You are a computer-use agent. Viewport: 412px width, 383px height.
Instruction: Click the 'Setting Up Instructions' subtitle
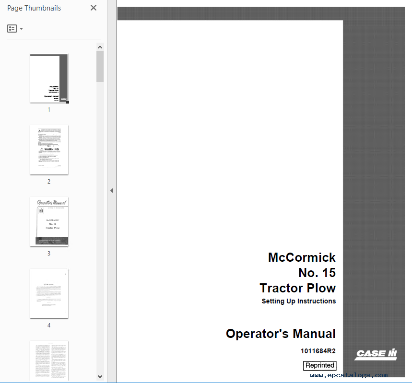299,301
